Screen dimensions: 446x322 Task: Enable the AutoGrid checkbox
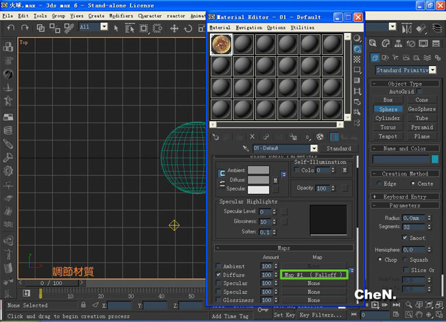pyautogui.click(x=419, y=91)
